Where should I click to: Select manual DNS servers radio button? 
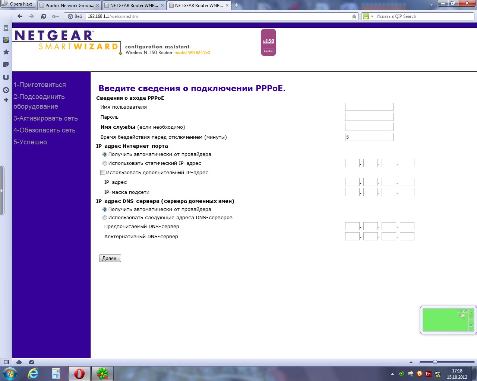point(105,218)
